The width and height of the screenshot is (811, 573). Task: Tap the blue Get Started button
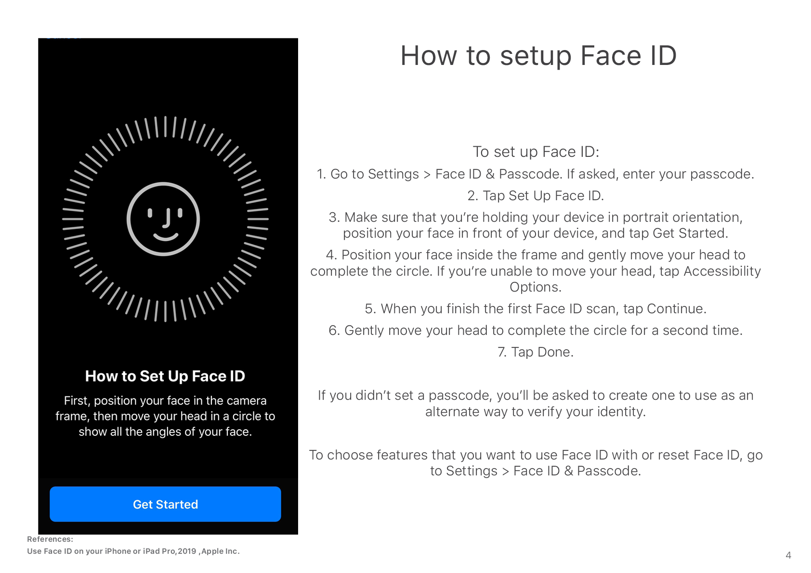[165, 504]
